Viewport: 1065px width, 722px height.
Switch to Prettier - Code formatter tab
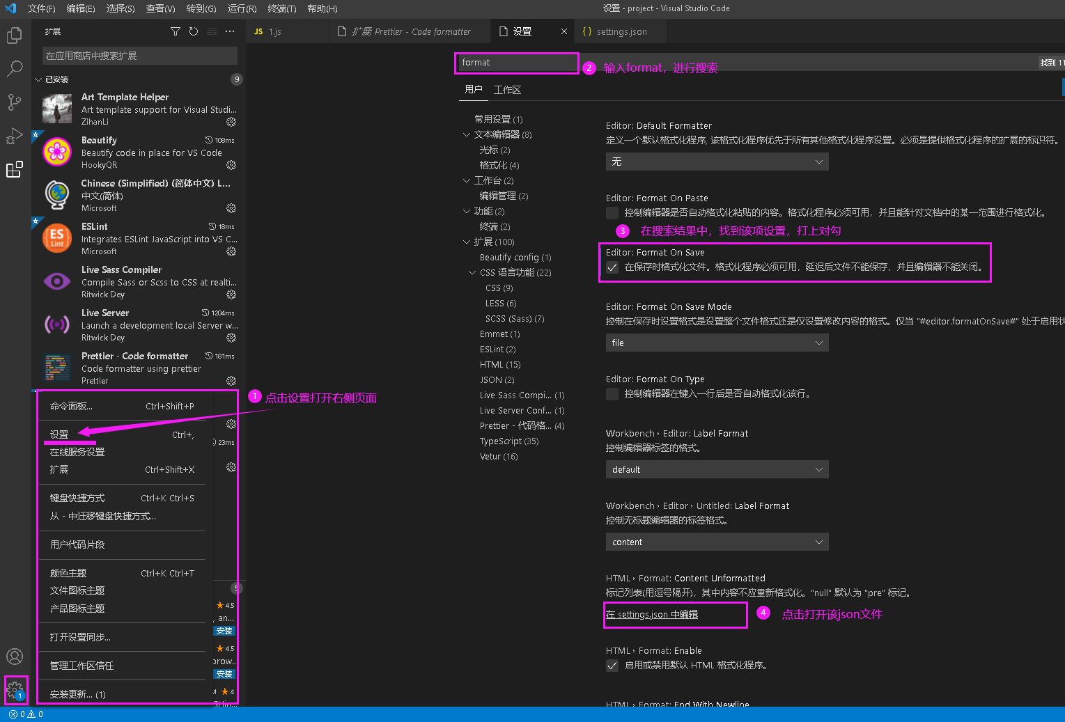411,31
